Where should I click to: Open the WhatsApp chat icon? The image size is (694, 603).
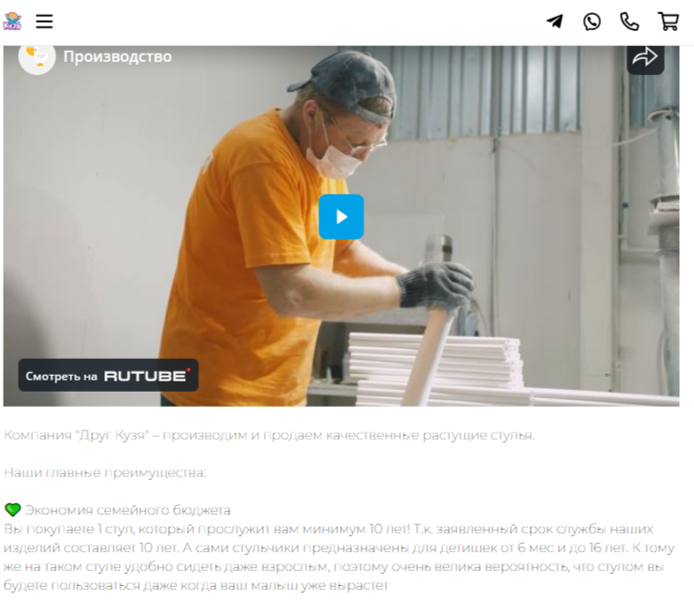(x=592, y=22)
